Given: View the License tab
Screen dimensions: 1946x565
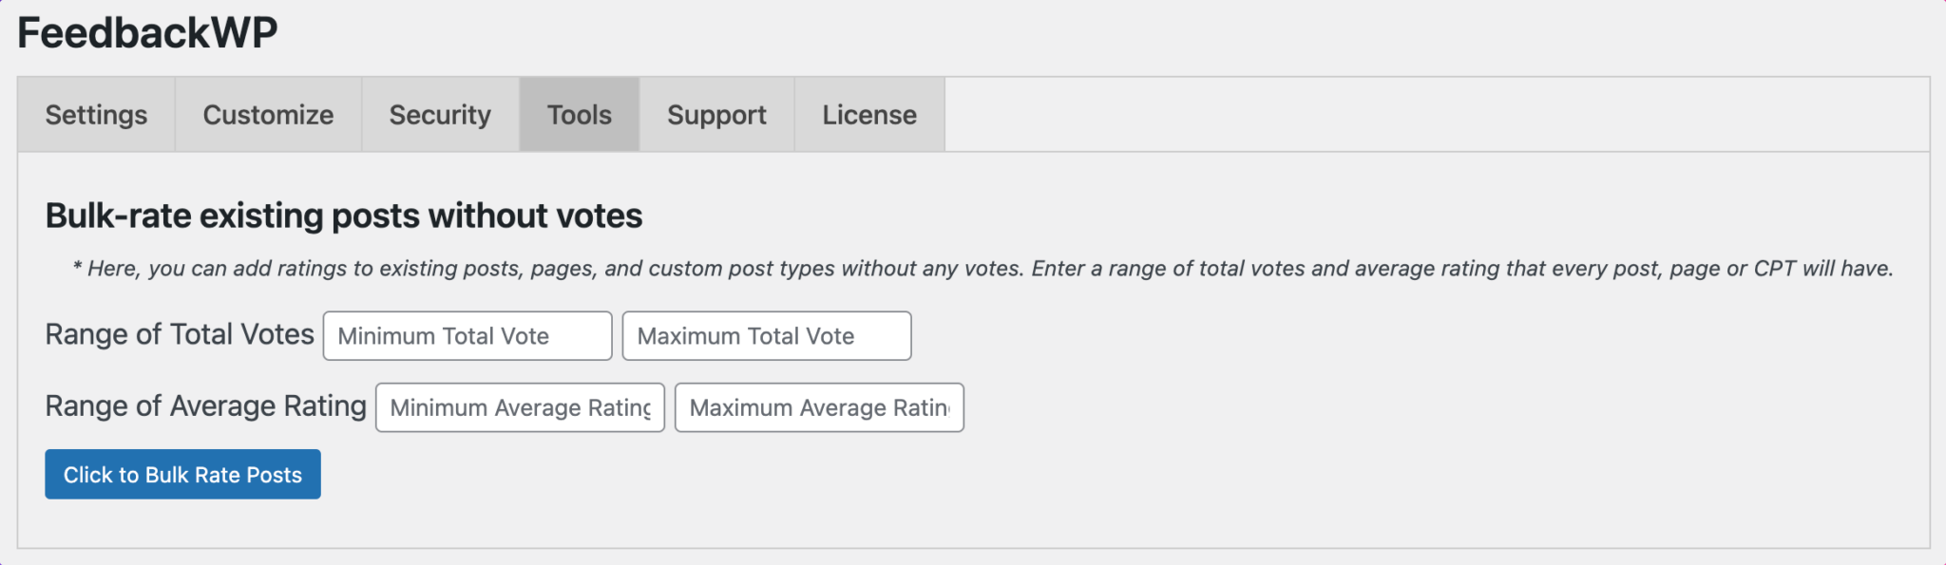Looking at the screenshot, I should coord(869,115).
